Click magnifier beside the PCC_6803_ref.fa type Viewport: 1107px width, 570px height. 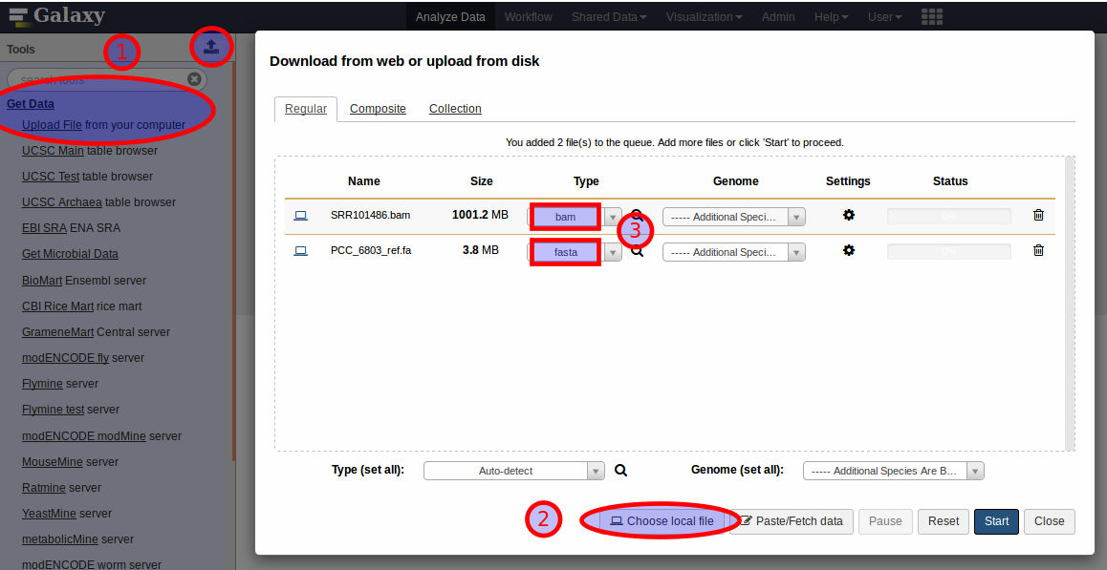(637, 250)
